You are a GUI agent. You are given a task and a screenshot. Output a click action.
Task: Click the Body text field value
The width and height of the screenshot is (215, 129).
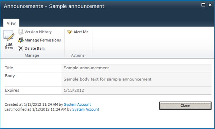(x=107, y=79)
